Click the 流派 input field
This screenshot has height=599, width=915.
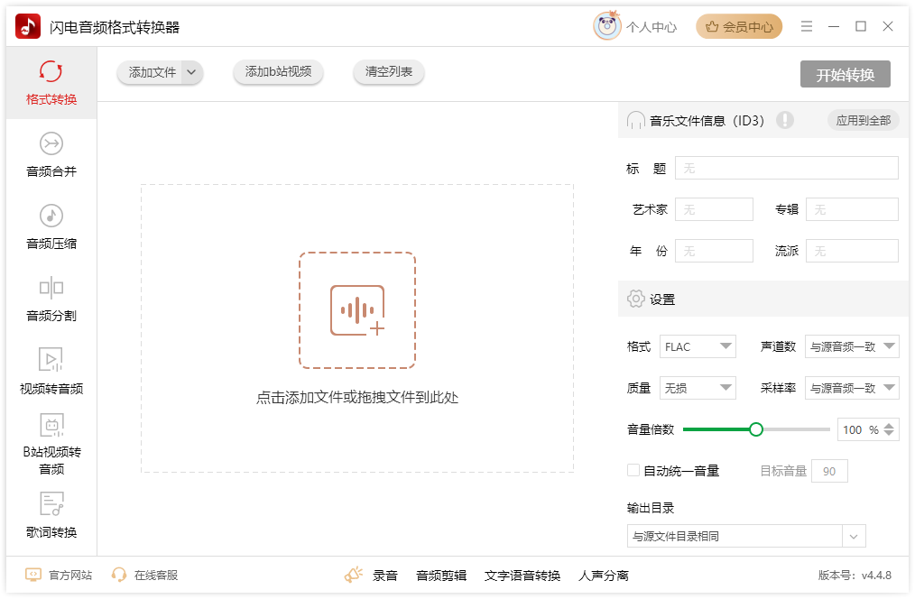coord(852,251)
